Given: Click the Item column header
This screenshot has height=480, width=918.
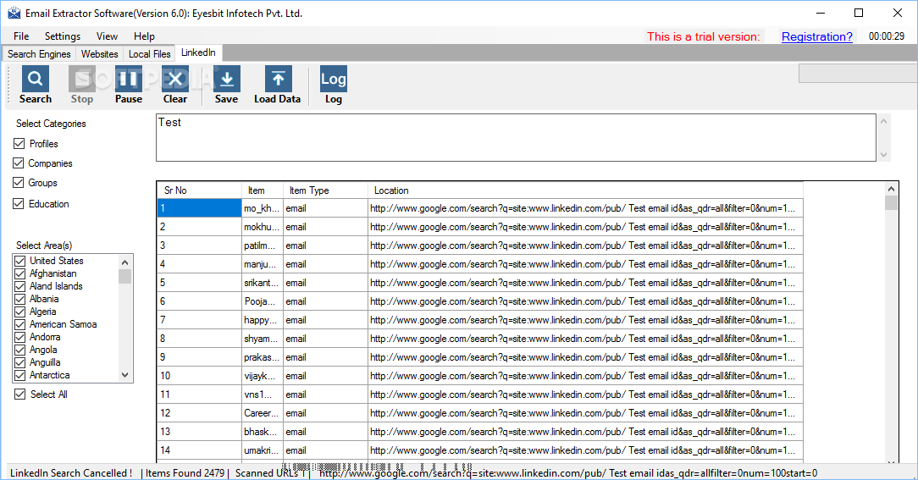Looking at the screenshot, I should click(x=263, y=190).
